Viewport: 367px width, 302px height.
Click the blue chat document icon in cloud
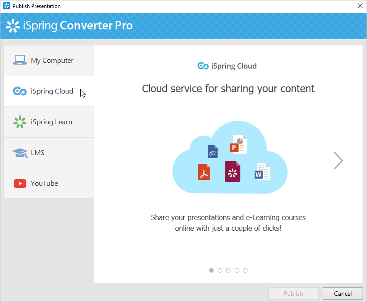tap(213, 151)
